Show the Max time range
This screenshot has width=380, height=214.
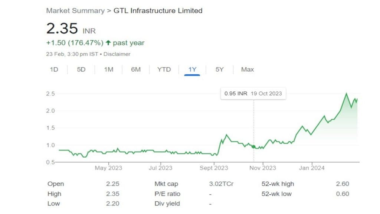tap(248, 69)
